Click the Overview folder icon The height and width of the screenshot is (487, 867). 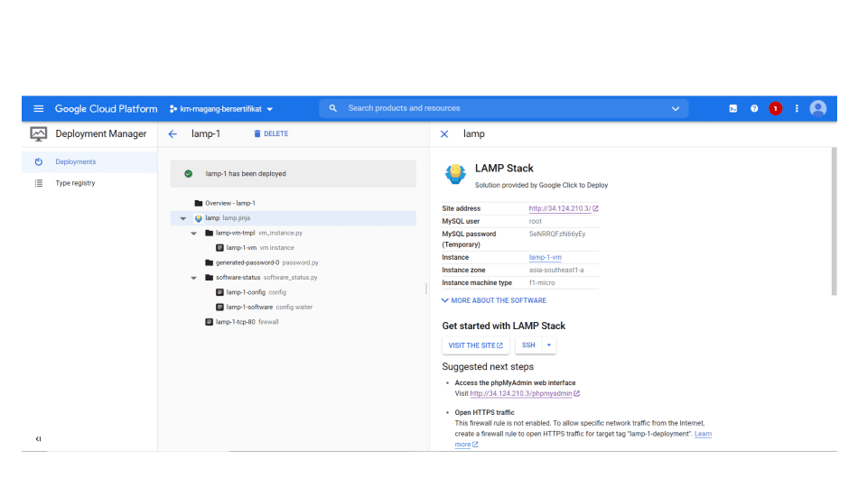coord(199,203)
